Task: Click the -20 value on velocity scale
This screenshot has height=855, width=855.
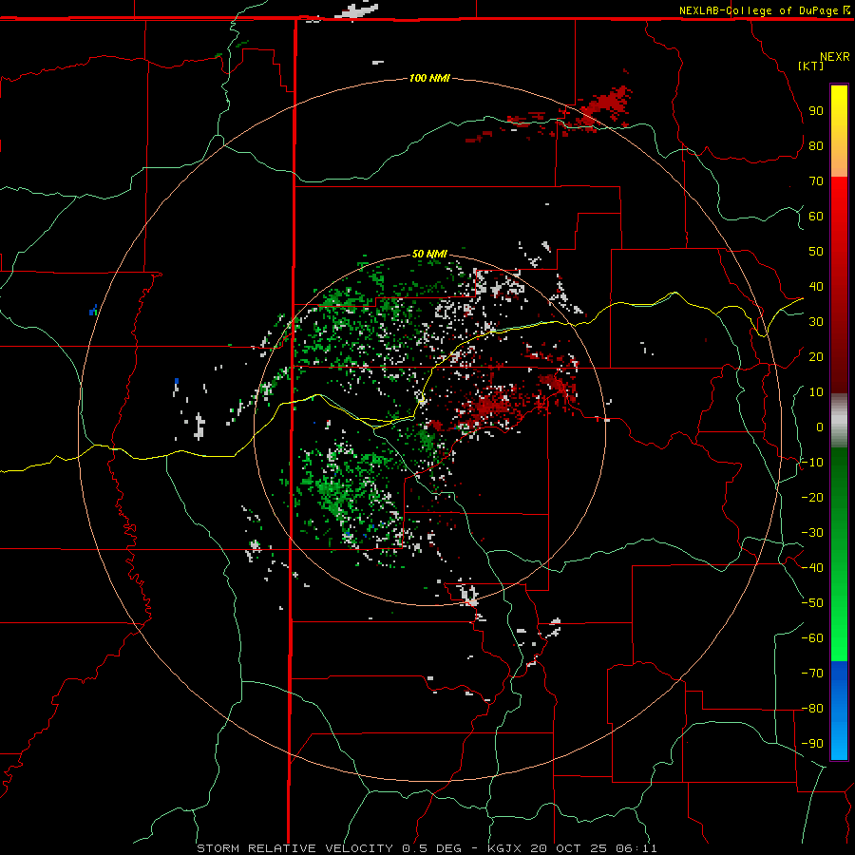Action: 812,498
